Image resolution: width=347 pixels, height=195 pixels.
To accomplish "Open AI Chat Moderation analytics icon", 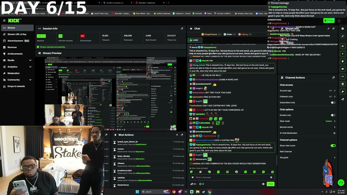I will tap(334, 133).
